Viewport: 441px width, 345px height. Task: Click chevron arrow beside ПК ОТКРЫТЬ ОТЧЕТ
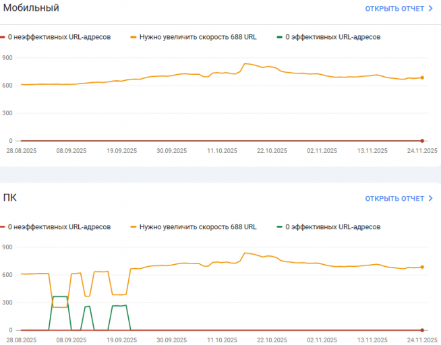[x=430, y=199]
